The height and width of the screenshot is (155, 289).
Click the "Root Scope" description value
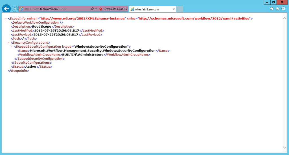tap(42, 26)
